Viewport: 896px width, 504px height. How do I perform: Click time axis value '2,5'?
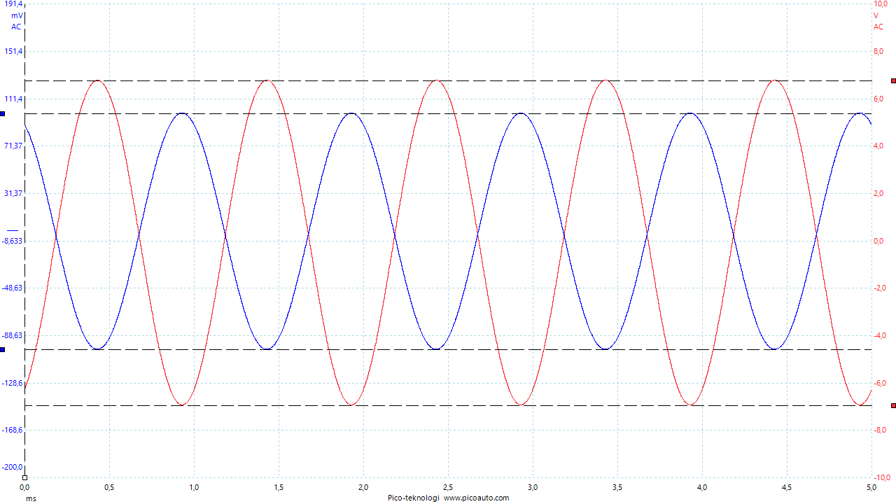point(448,487)
